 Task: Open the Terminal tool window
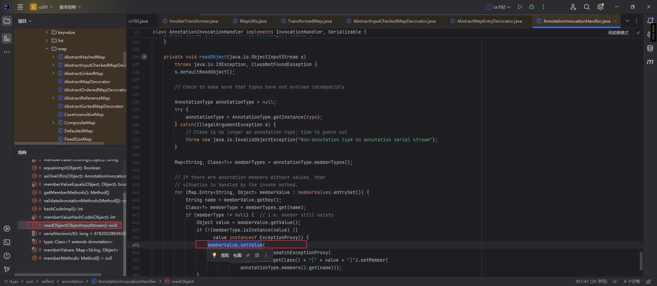(7, 242)
